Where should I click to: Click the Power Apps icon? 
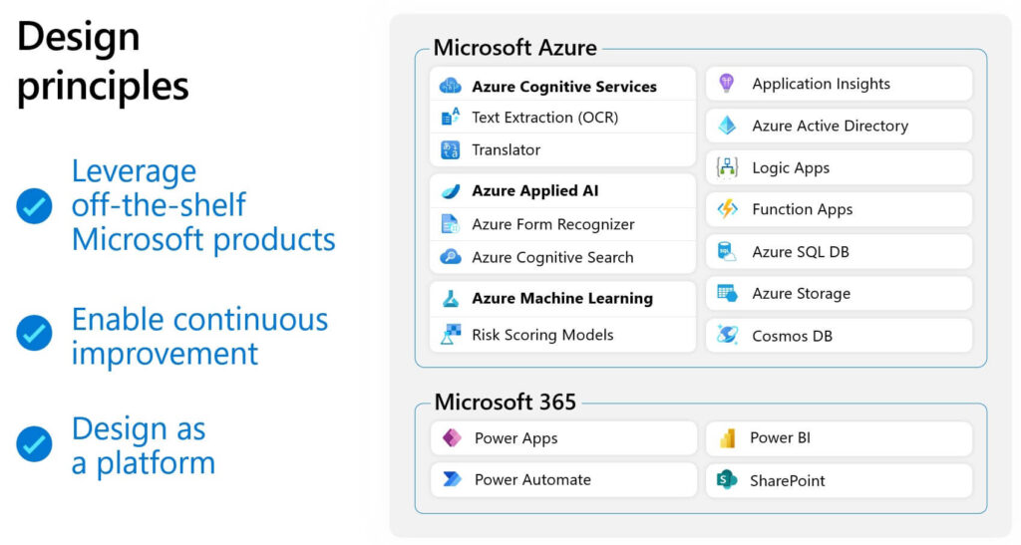tap(452, 437)
